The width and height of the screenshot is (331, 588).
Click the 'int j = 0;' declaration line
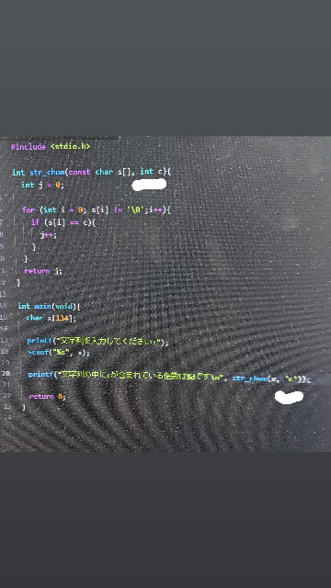(42, 185)
